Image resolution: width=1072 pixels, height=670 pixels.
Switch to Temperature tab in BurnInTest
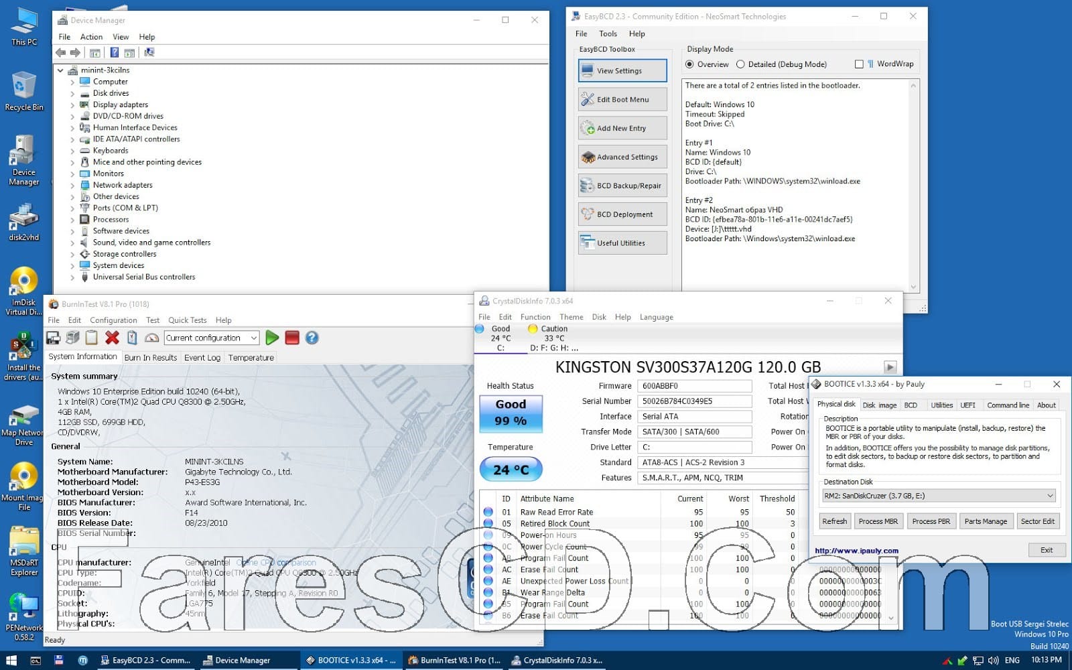tap(251, 358)
